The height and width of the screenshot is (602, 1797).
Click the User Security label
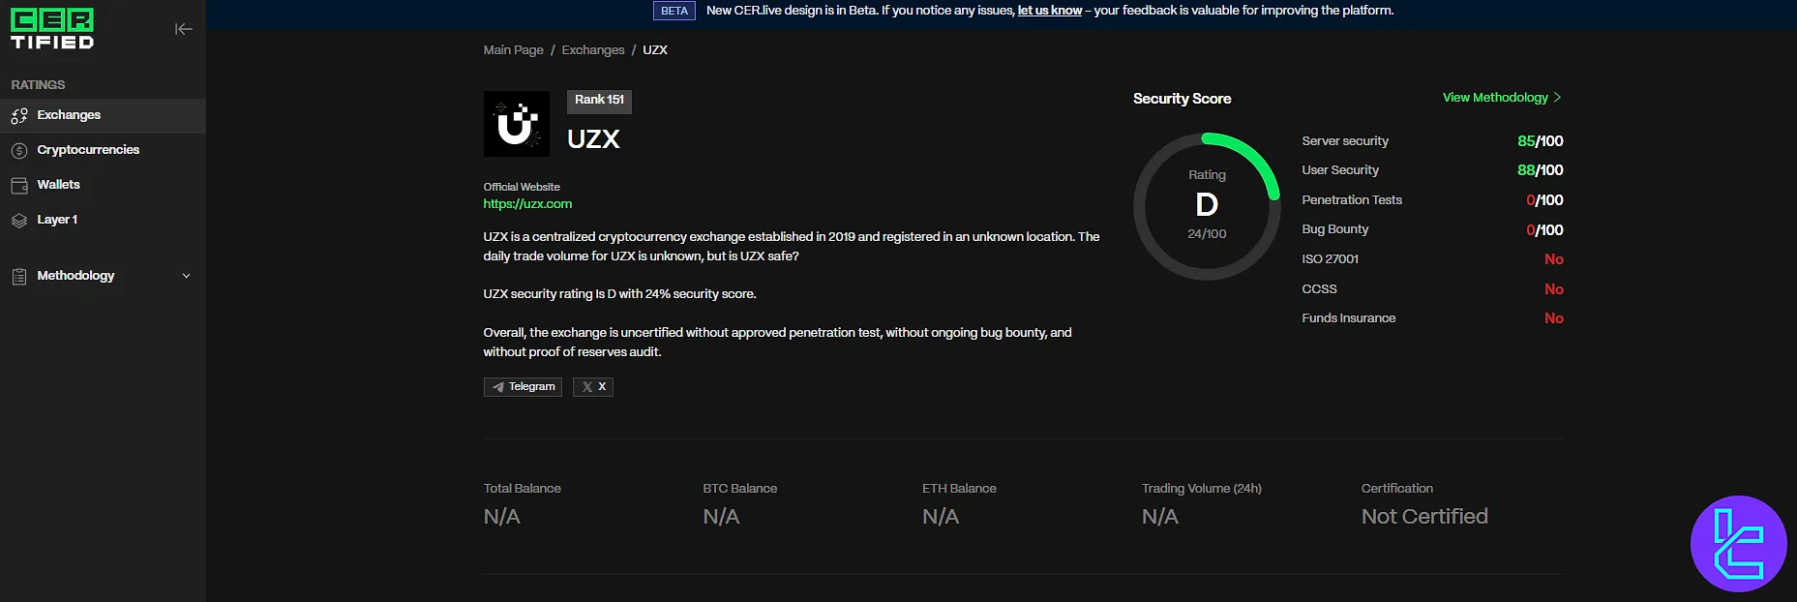point(1340,170)
